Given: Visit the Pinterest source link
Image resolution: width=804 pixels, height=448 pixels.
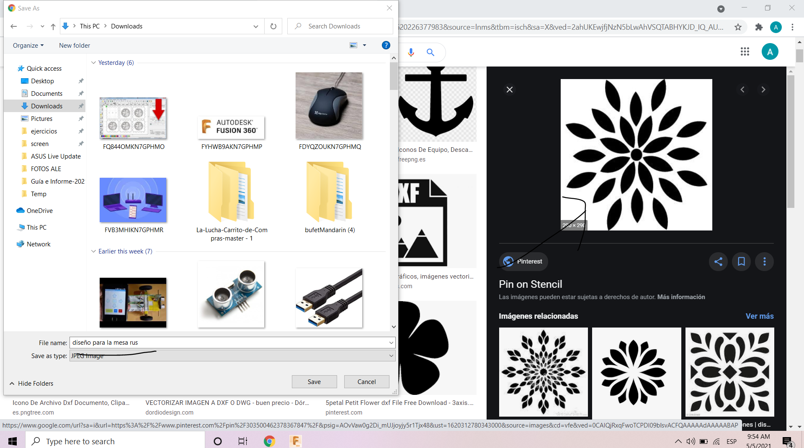Looking at the screenshot, I should click(523, 261).
